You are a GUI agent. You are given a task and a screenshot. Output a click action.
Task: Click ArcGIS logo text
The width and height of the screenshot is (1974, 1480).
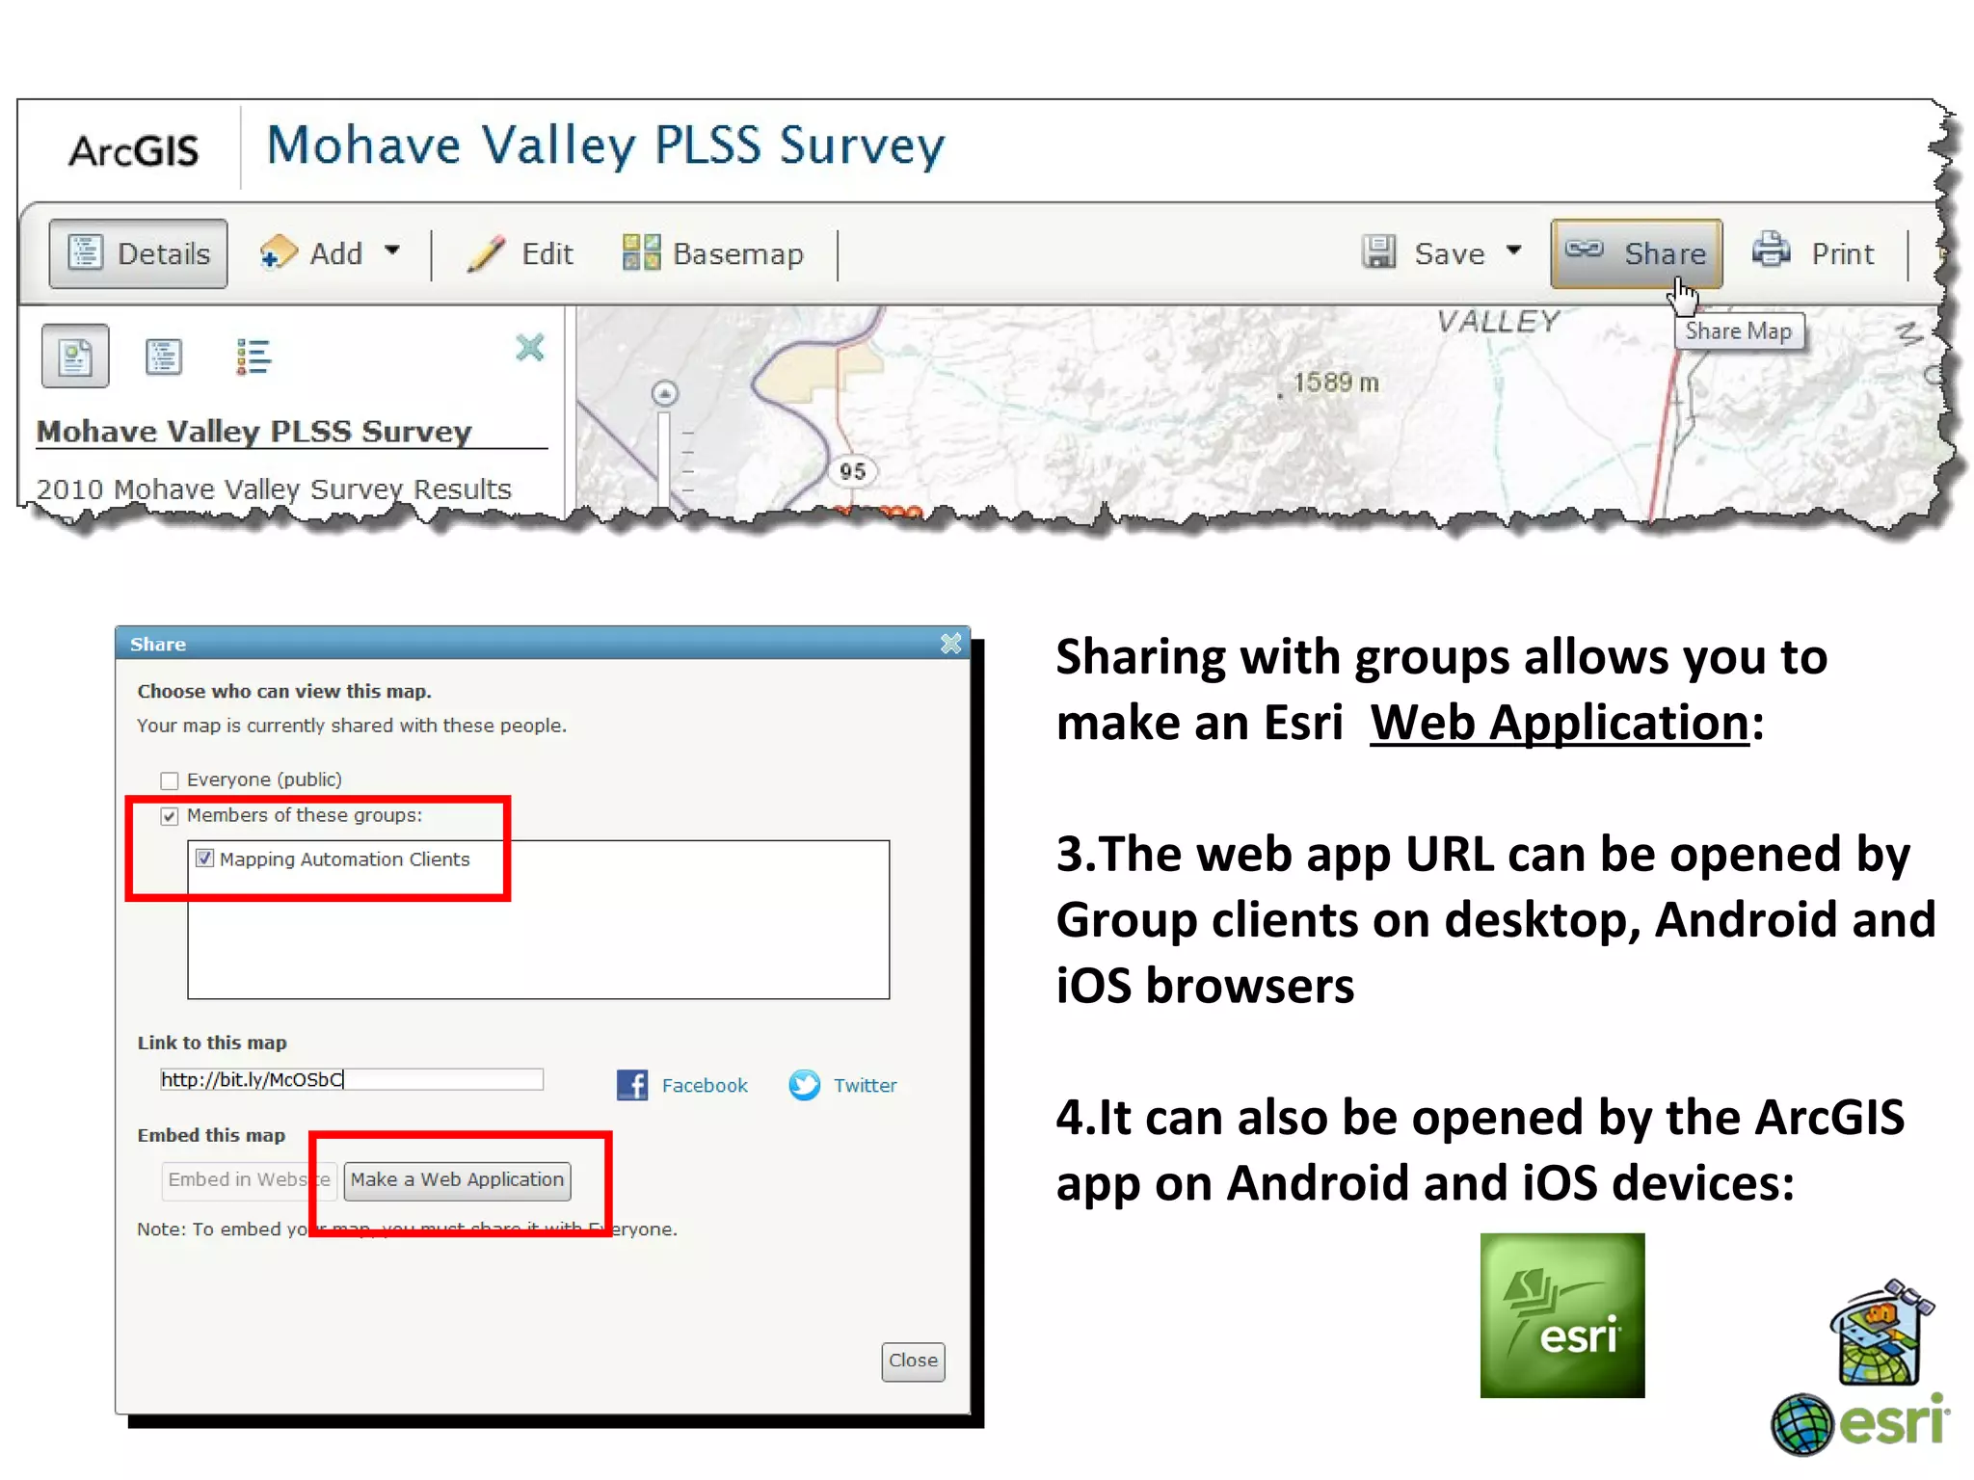[x=134, y=150]
